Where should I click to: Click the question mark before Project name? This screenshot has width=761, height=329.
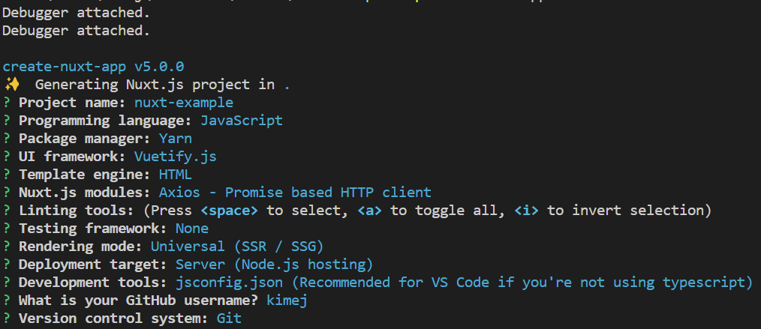point(7,103)
